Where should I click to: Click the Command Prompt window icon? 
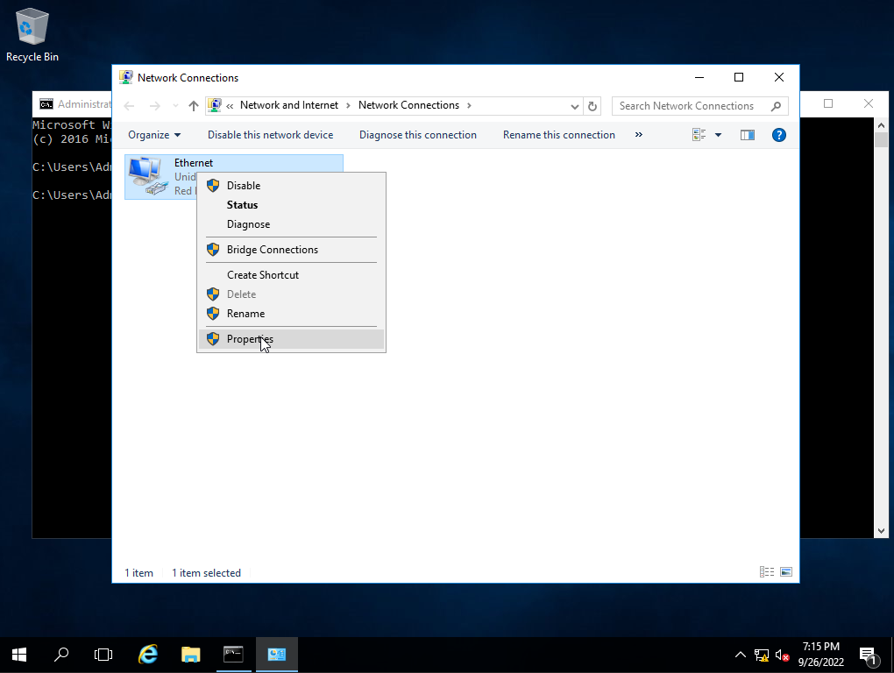46,104
